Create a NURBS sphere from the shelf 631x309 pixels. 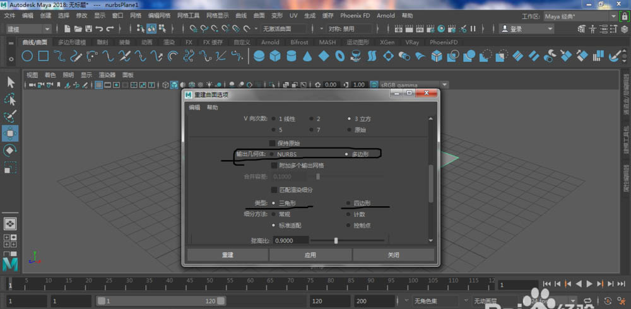[259, 56]
